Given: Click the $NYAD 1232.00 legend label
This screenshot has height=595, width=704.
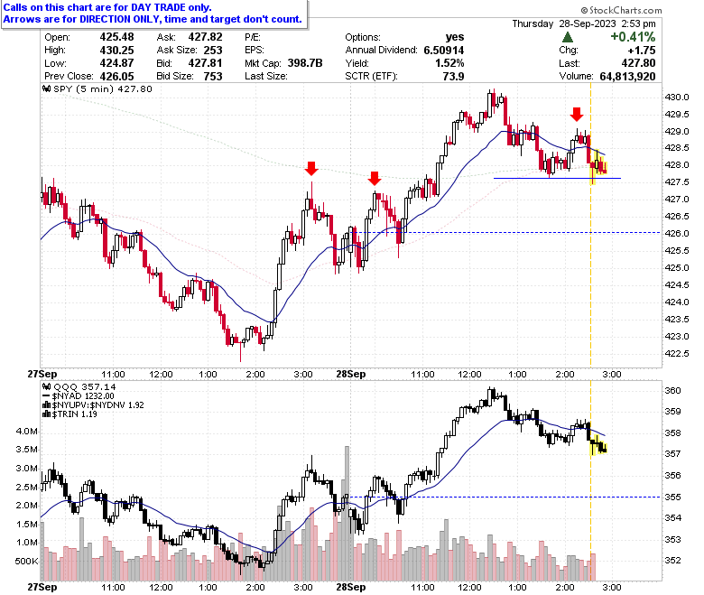Looking at the screenshot, I should (83, 396).
